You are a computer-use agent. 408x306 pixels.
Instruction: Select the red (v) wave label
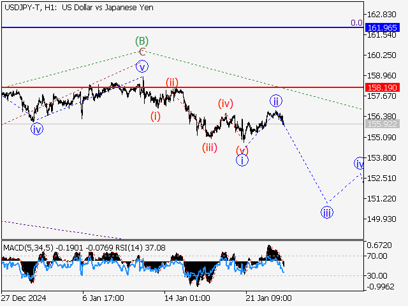242,150
